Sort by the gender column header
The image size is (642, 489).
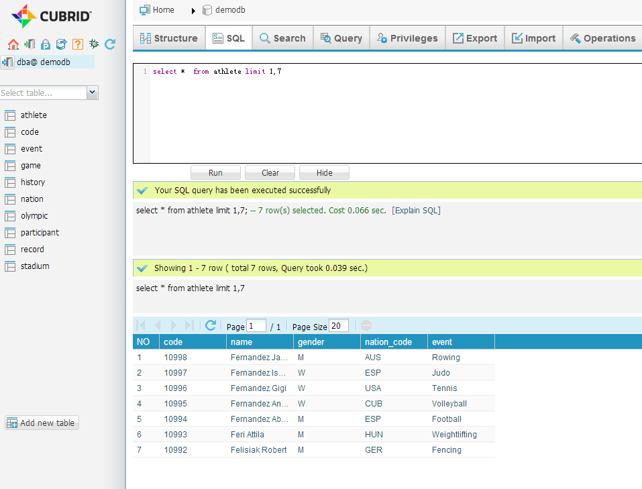[x=327, y=342]
